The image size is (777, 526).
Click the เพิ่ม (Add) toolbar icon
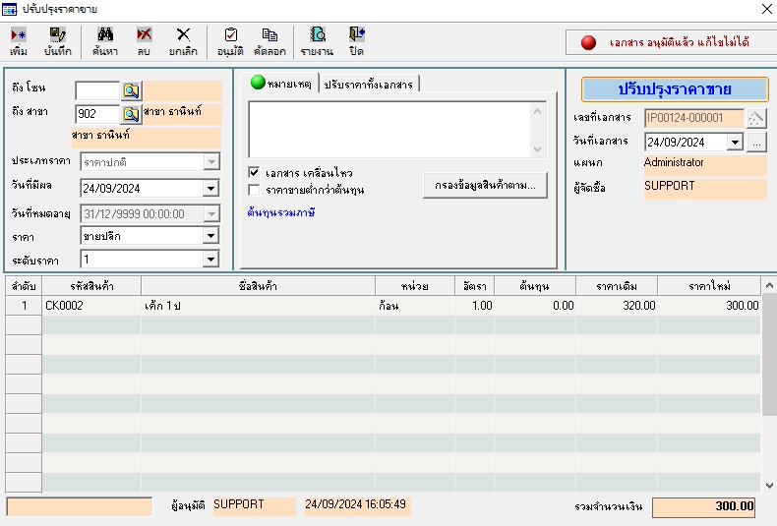tap(19, 39)
